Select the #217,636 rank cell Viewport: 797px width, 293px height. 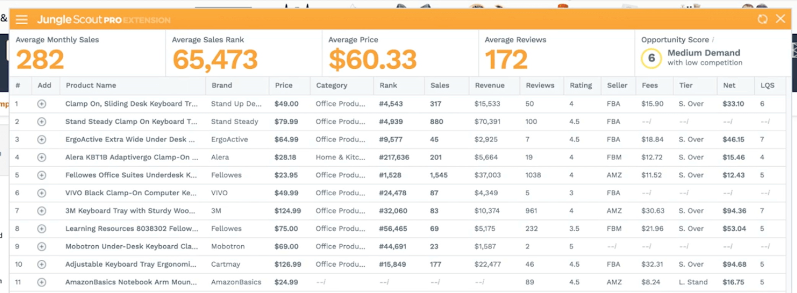394,157
